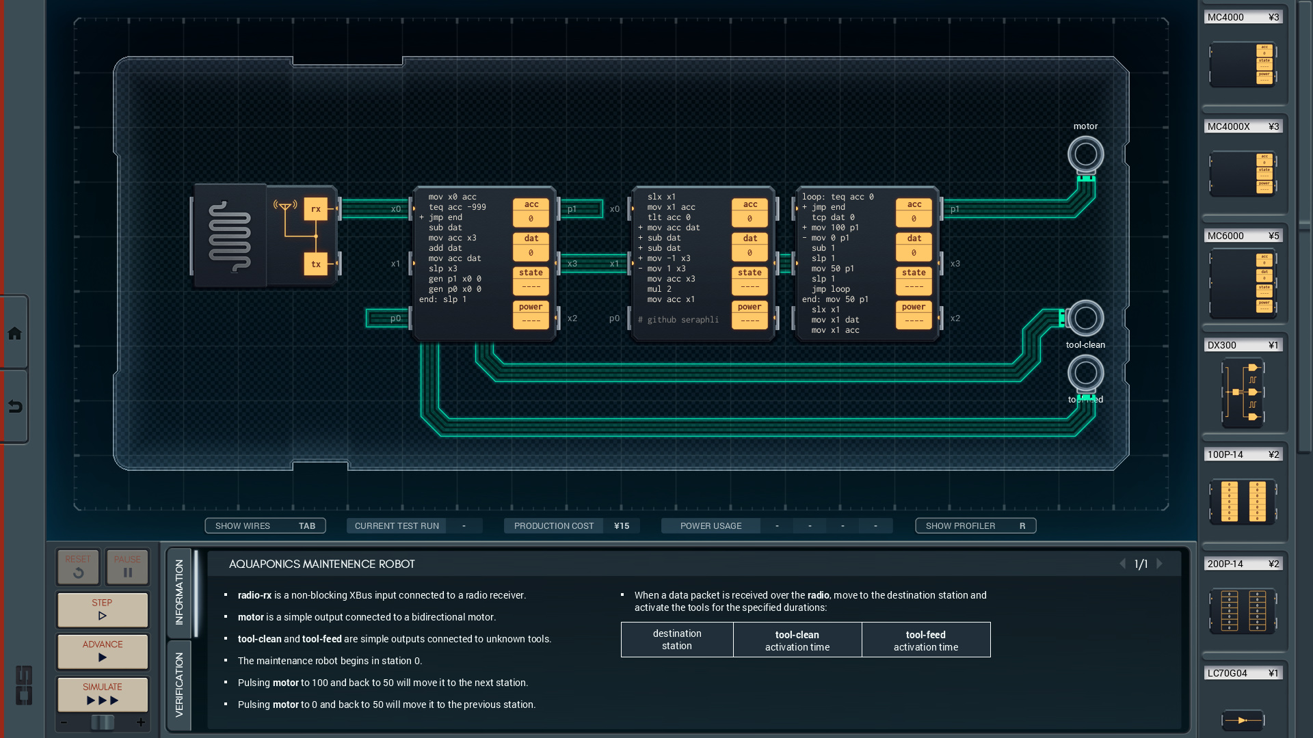Open the Verification tab
Screen dimensions: 1313x738
point(179,685)
